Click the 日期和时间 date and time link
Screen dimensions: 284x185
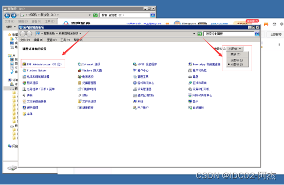click(x=87, y=89)
